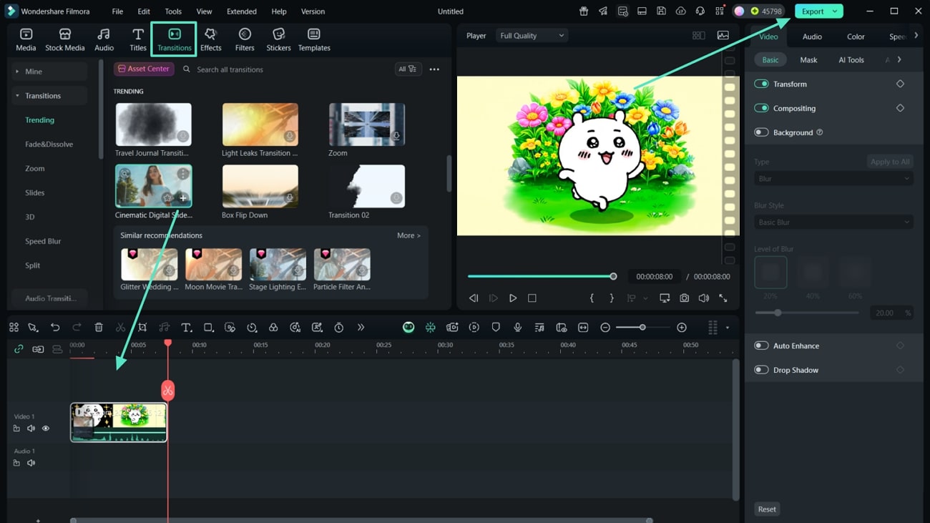The image size is (930, 523).
Task: Open the Templates panel
Action: coord(314,40)
